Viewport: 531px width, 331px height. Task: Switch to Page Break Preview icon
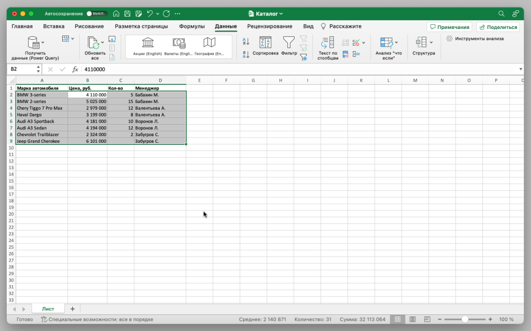coord(427,319)
